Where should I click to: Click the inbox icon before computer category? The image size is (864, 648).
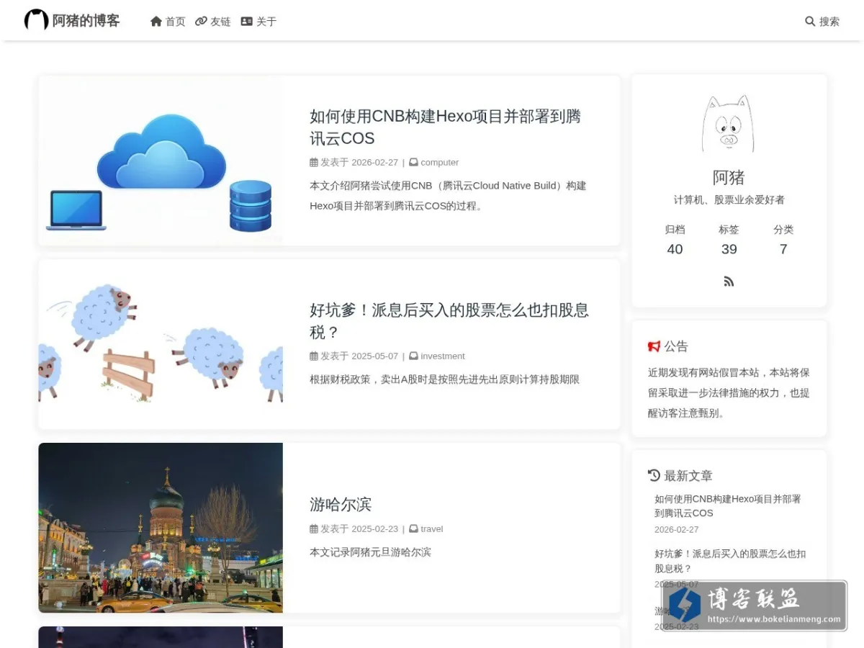(413, 163)
